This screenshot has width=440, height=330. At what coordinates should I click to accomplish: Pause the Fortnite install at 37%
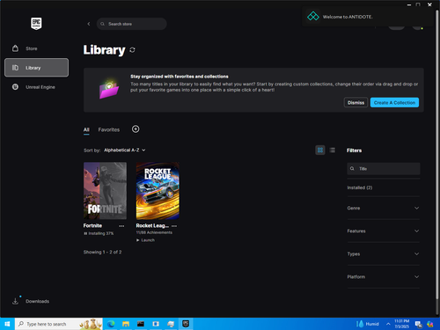[99, 233]
